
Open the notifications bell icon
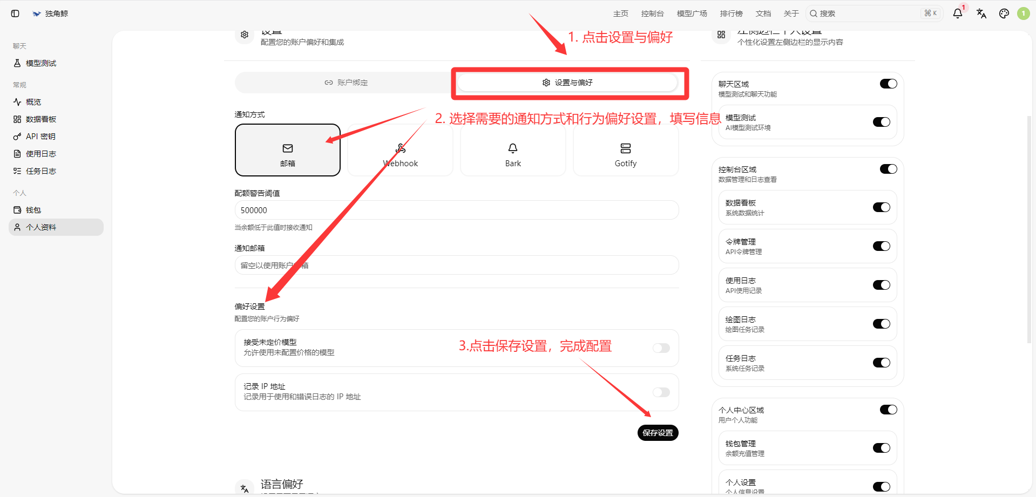point(958,13)
